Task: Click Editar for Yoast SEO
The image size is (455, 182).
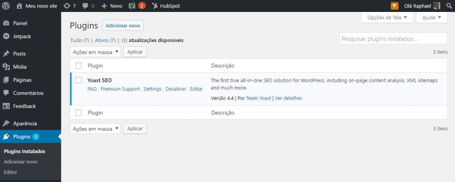Action: (196, 89)
